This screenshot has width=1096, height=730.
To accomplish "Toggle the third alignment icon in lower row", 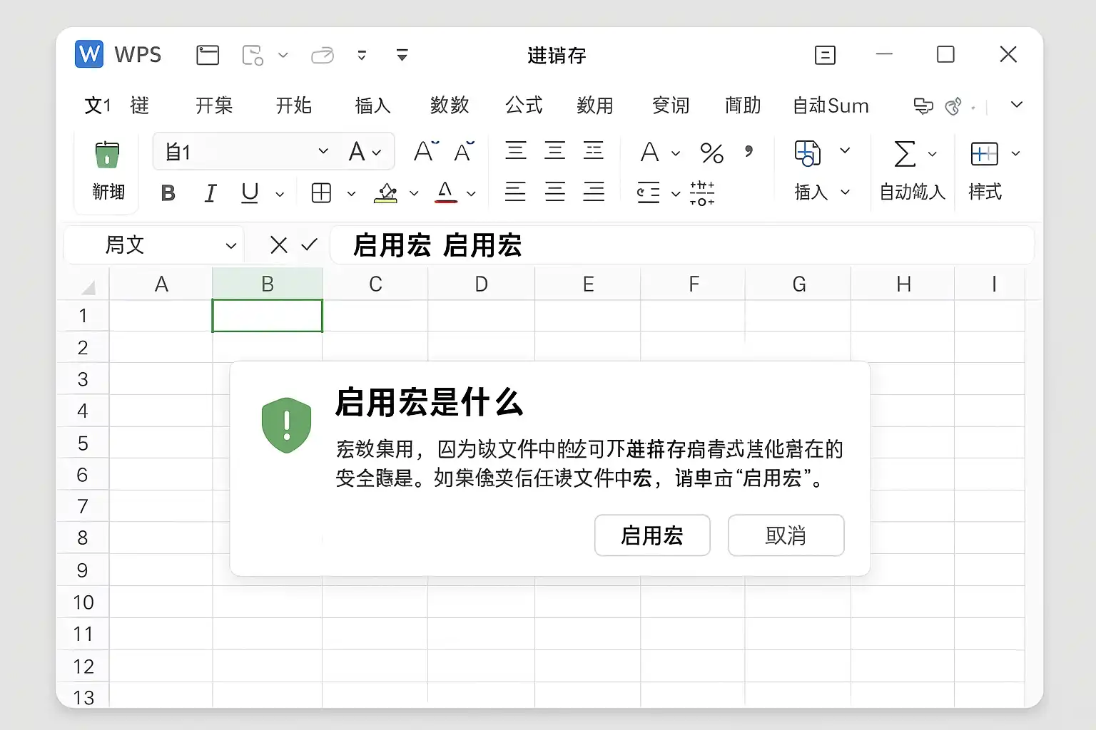I will click(594, 192).
